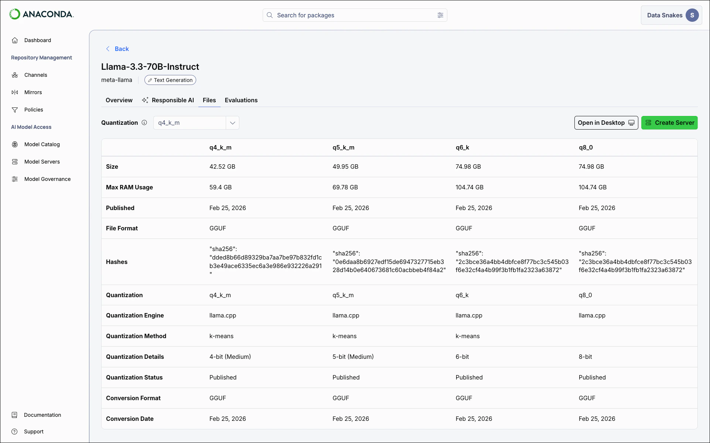Open the q4_k_m quantization combo box
The image size is (710, 443).
190,123
